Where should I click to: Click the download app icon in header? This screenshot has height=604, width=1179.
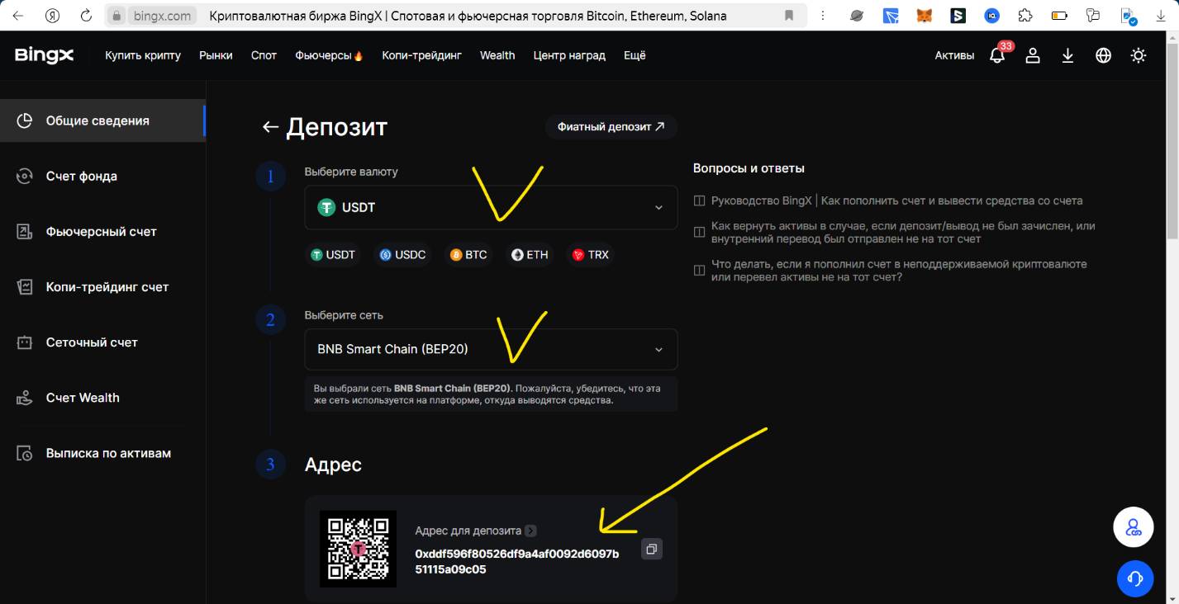1067,55
